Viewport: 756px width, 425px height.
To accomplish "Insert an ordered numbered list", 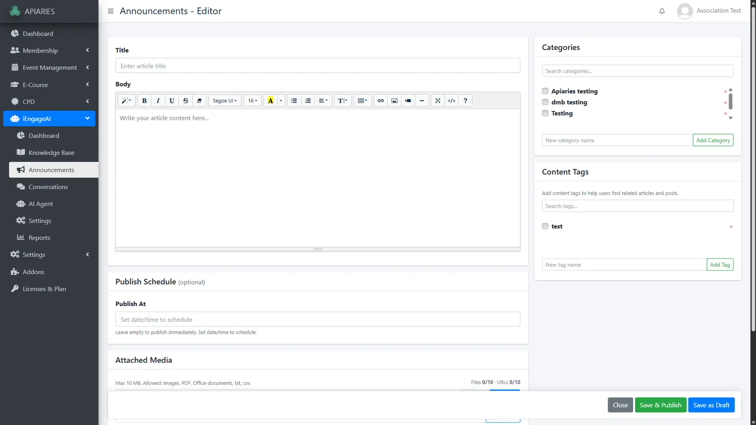I will [308, 101].
